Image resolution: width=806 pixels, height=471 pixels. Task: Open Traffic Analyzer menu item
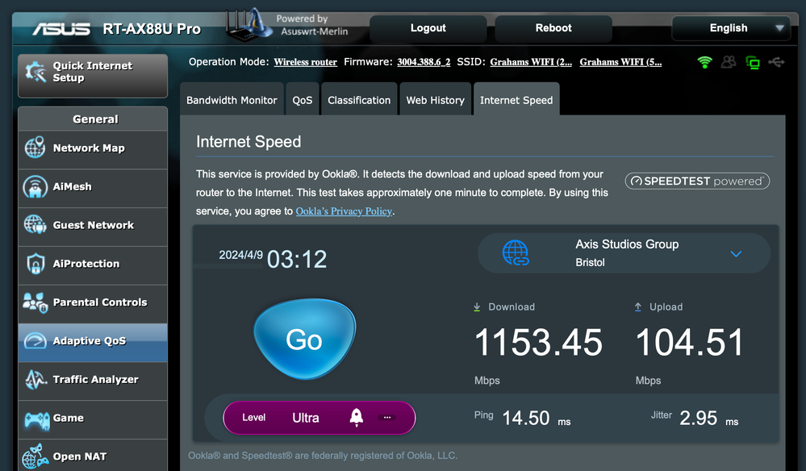93,381
